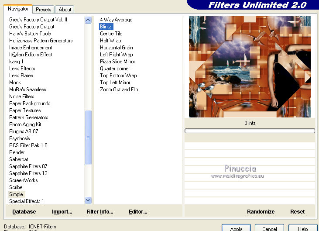Reset the filter settings
This screenshot has height=231, width=319.
pyautogui.click(x=298, y=212)
